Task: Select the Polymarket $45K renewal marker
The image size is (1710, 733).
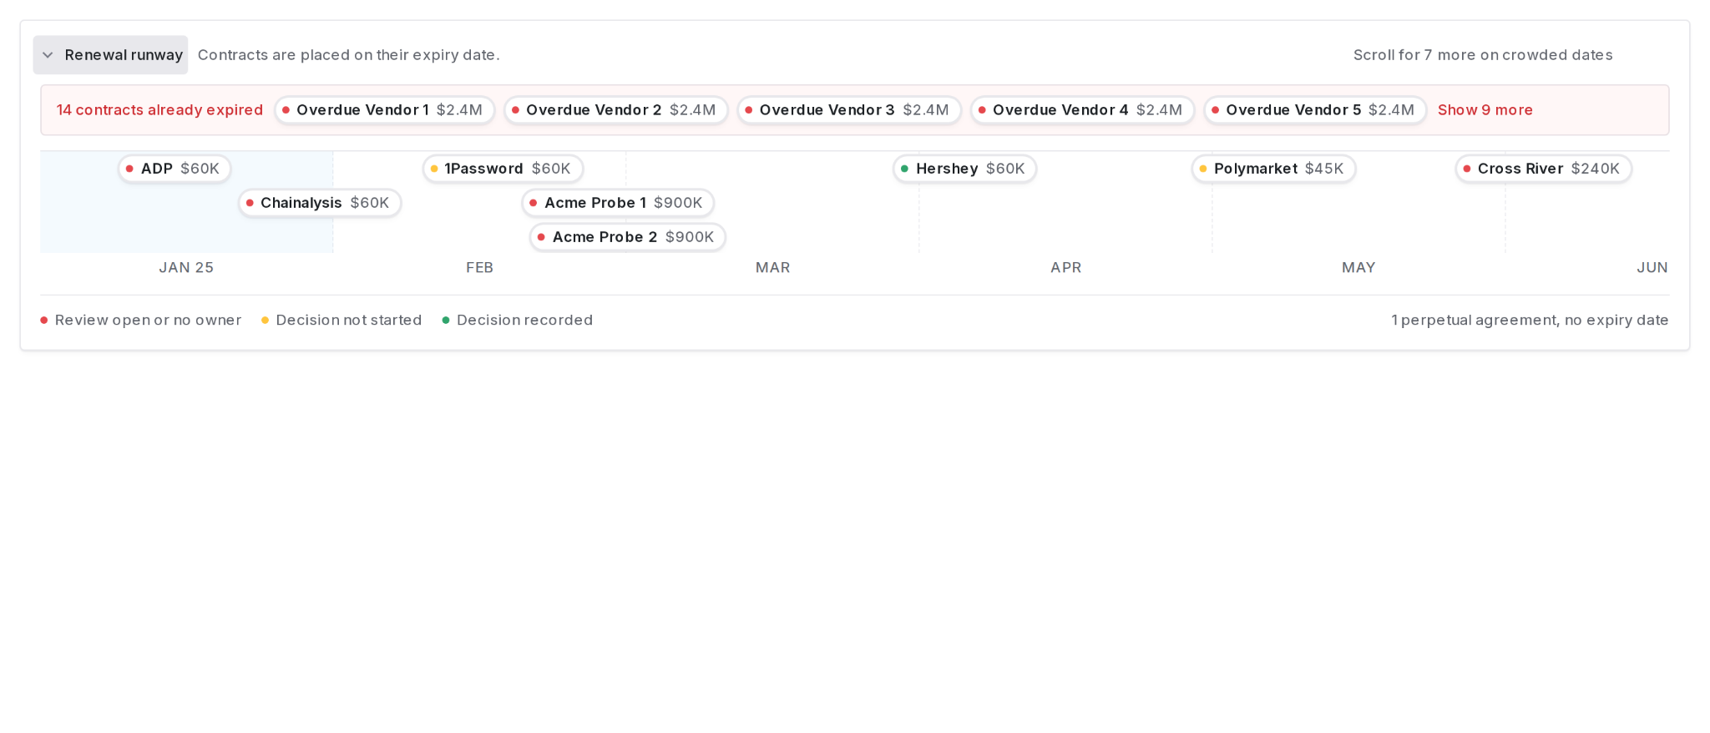Action: pos(1274,169)
